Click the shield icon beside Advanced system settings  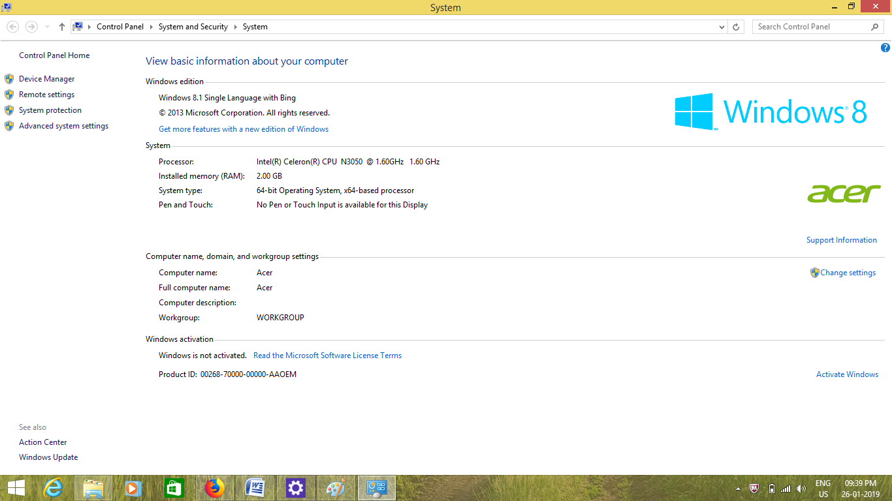pos(9,126)
